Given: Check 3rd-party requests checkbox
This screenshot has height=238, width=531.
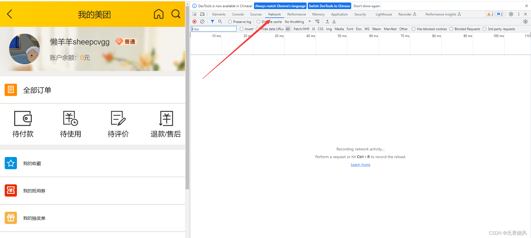Looking at the screenshot, I should [x=484, y=29].
